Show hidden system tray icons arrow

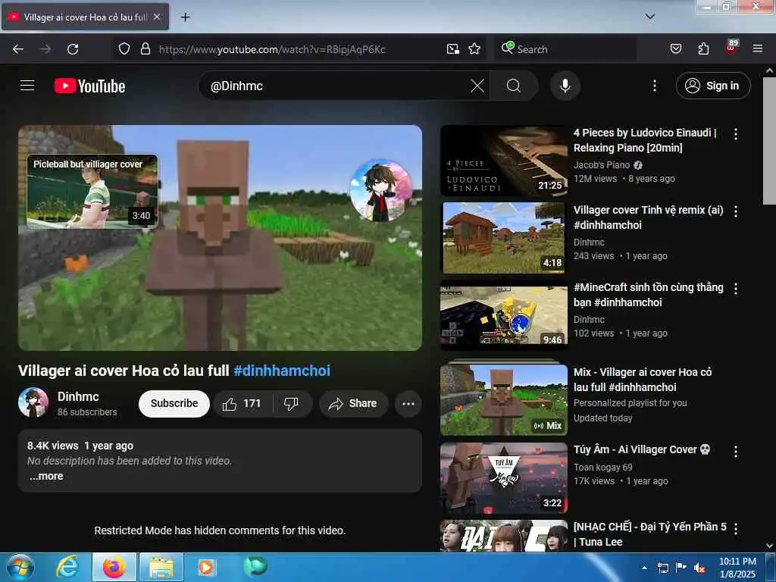pos(644,568)
